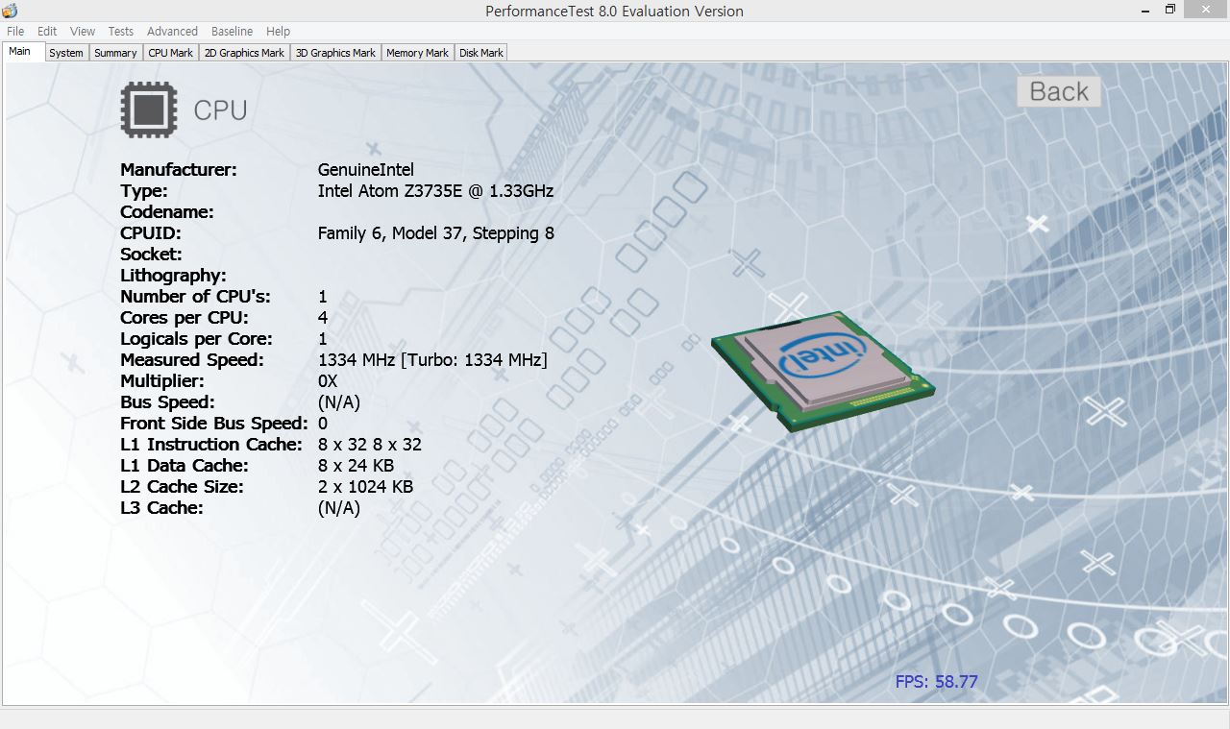Click the Front Side Bus Speed: label
This screenshot has height=729, width=1230.
click(x=214, y=424)
